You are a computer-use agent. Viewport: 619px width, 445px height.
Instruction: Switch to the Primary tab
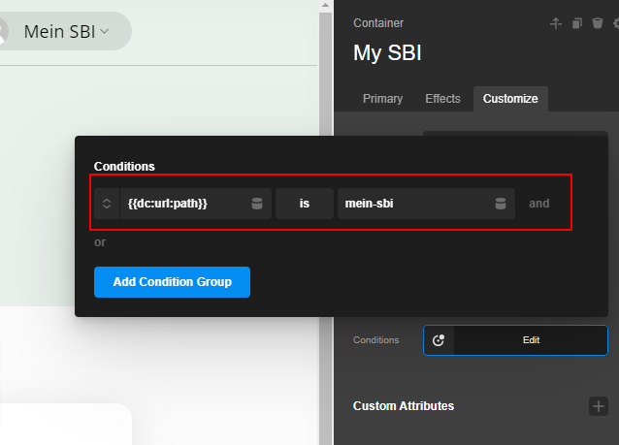pos(382,99)
